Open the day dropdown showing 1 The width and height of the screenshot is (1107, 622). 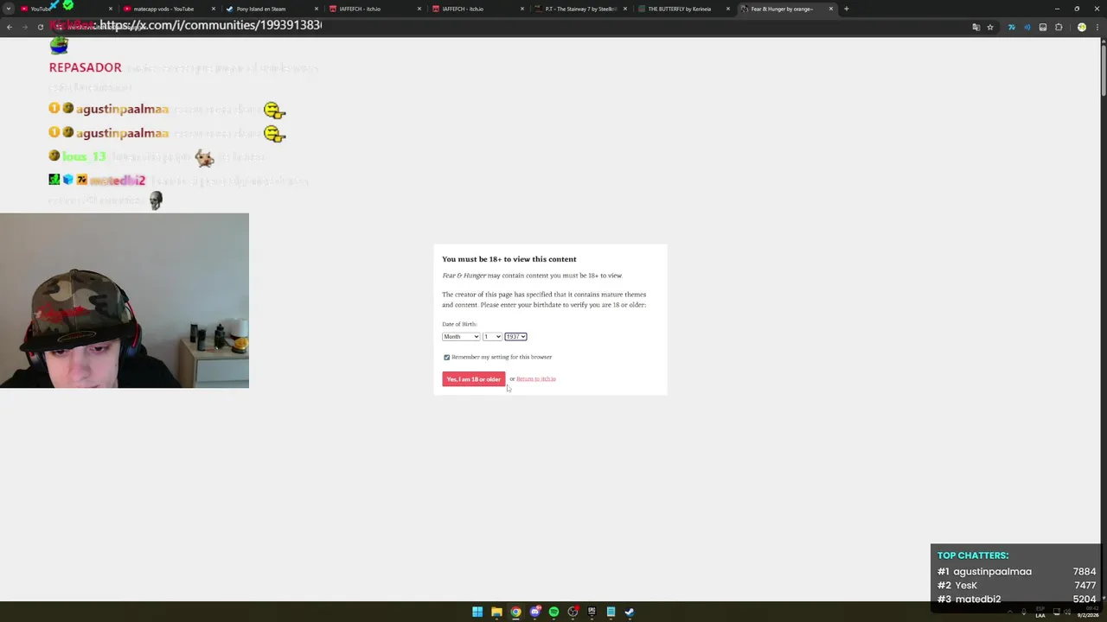(492, 336)
